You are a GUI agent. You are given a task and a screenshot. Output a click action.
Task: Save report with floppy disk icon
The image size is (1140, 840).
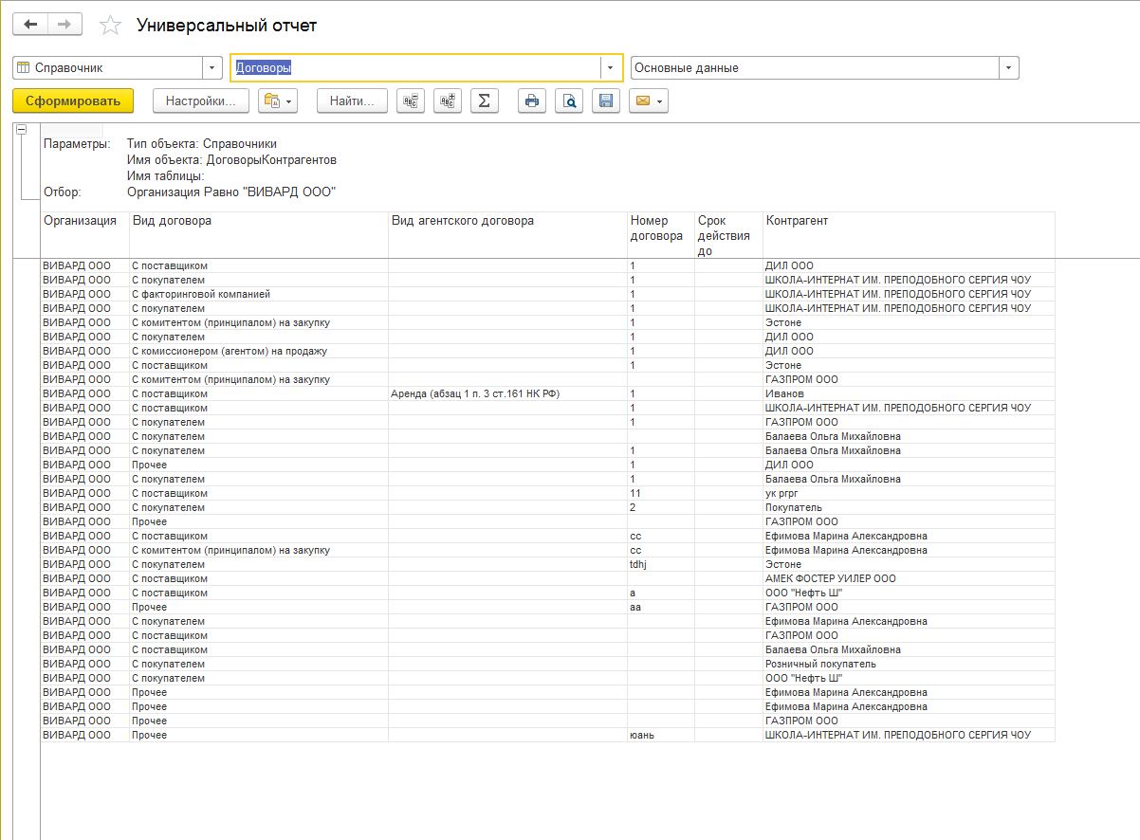tap(606, 100)
